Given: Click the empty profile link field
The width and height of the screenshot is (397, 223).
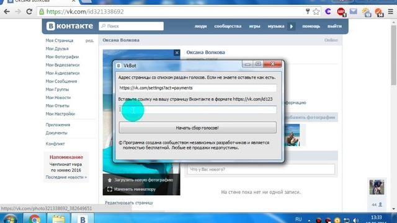Looking at the screenshot, I should (198, 110).
